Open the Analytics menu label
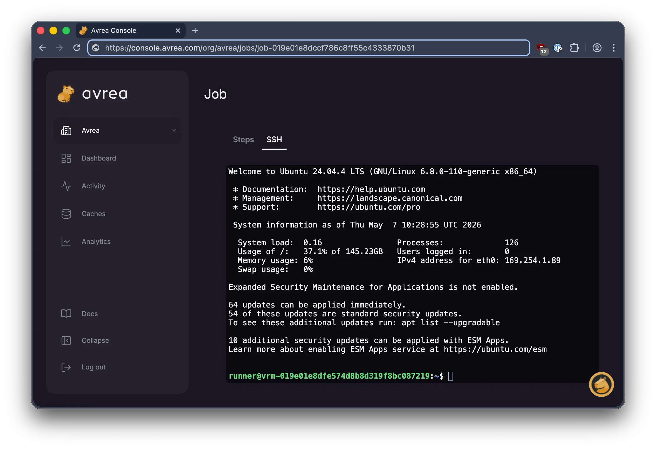 click(x=96, y=242)
